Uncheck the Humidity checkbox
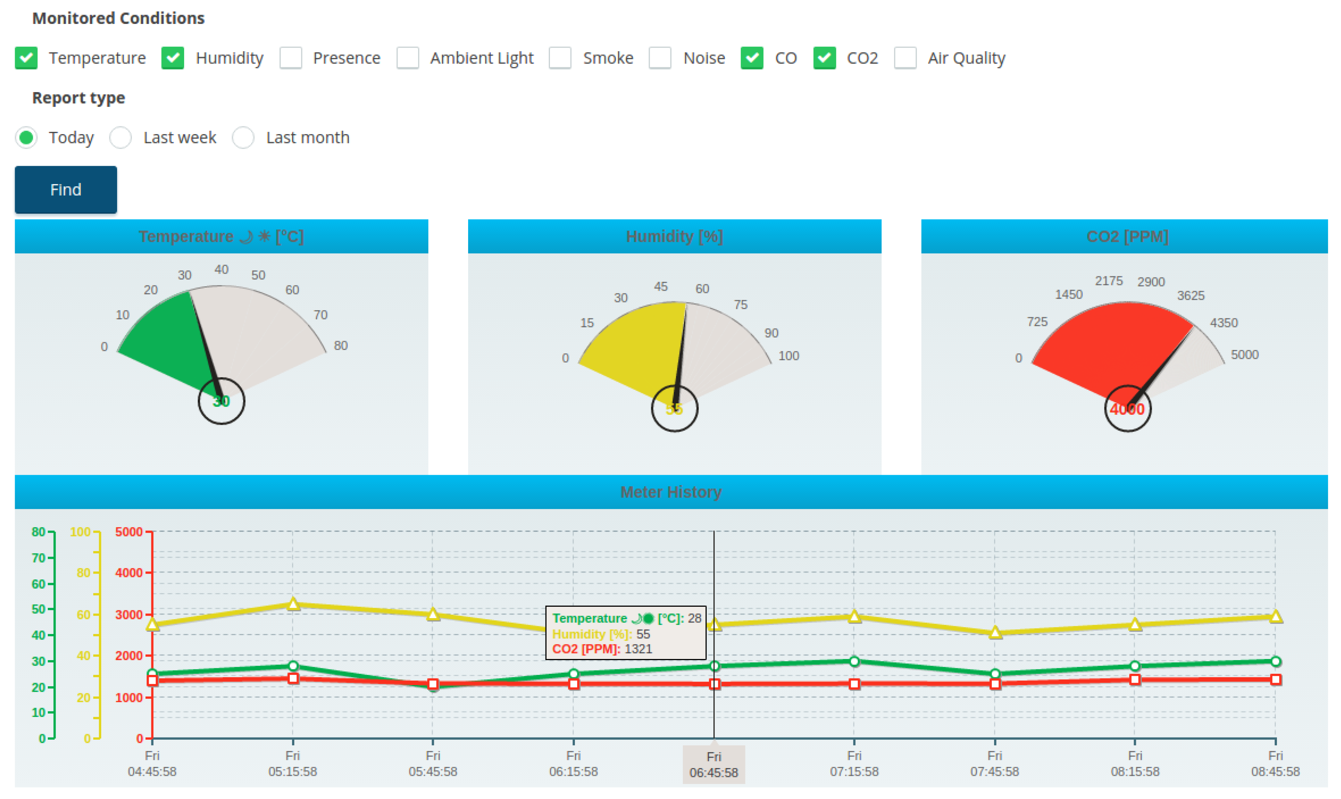 tap(173, 57)
